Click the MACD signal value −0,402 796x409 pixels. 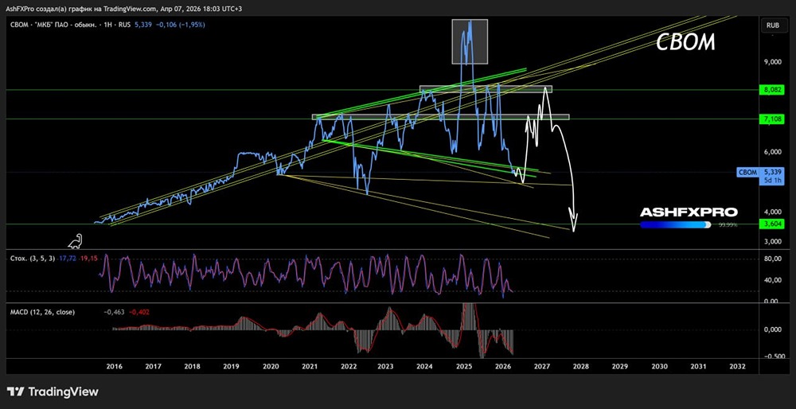tap(139, 312)
